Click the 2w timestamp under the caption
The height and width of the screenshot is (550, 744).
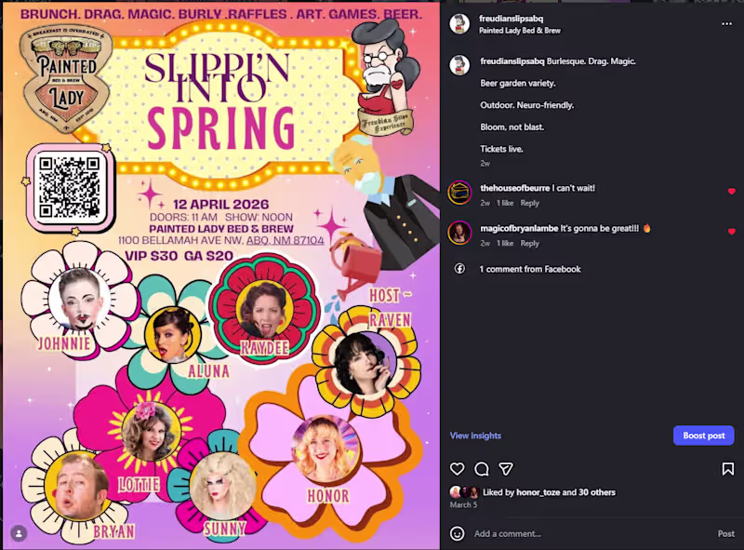pyautogui.click(x=485, y=164)
